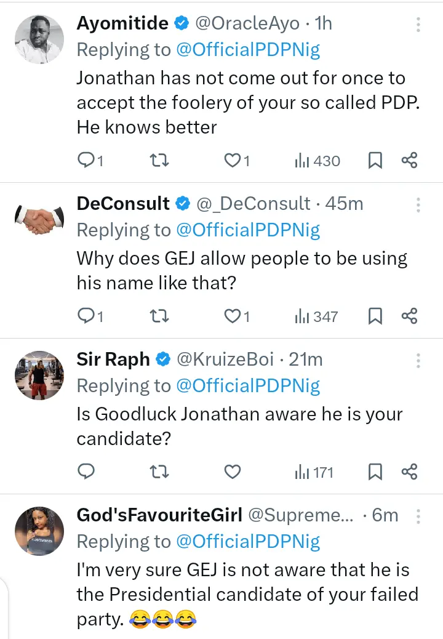This screenshot has width=443, height=639.
Task: Reply to Sir Raph's tweet
Action: point(86,472)
